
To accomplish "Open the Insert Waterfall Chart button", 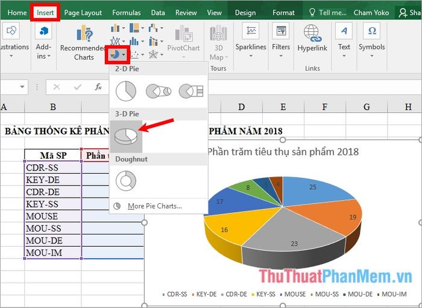I will 156,28.
